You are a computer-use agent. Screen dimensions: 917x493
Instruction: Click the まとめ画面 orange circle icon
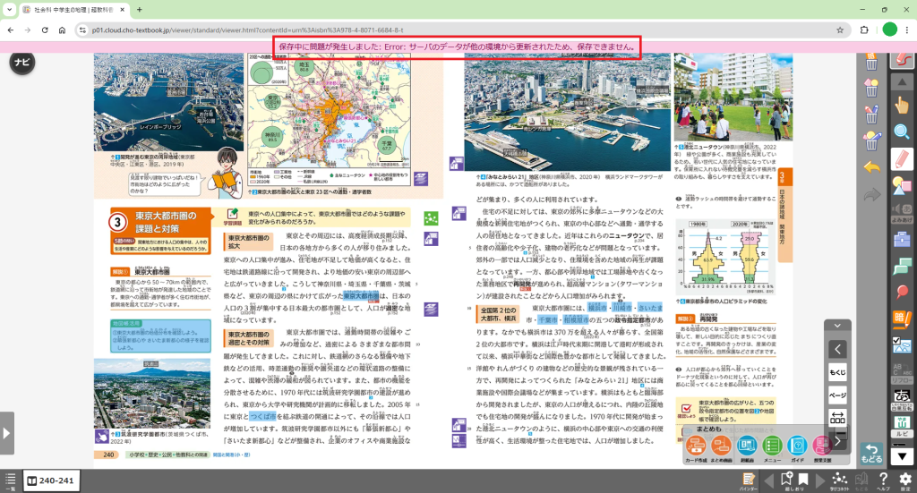point(721,446)
